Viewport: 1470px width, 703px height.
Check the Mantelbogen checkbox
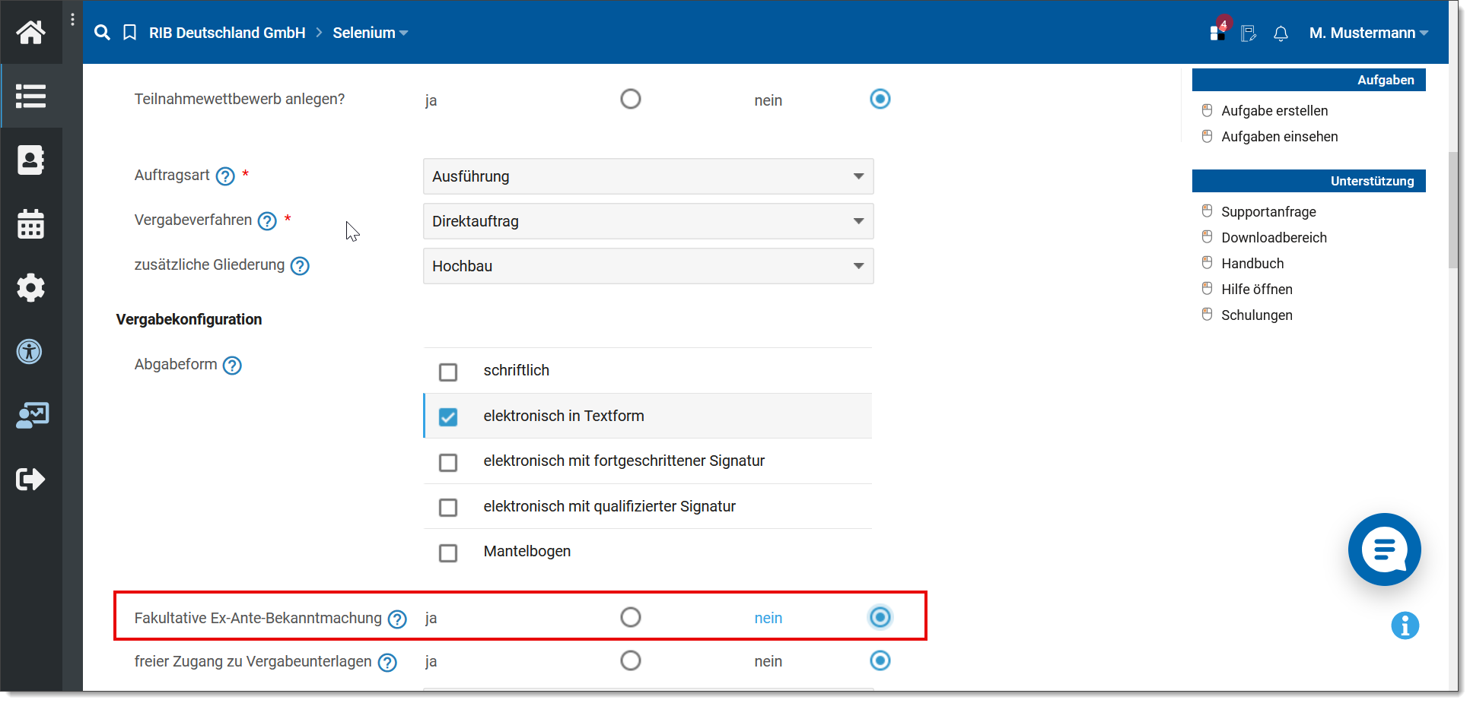[x=448, y=553]
